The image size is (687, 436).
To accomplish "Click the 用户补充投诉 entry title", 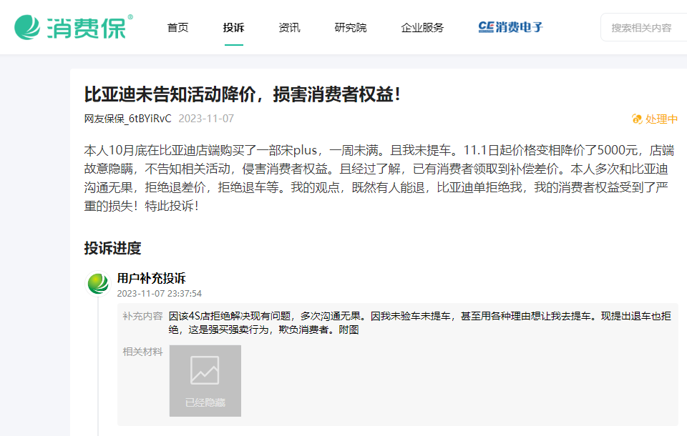I will (151, 278).
